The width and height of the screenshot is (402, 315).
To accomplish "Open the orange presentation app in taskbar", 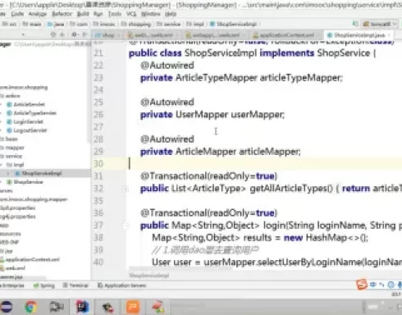I will pos(133,307).
